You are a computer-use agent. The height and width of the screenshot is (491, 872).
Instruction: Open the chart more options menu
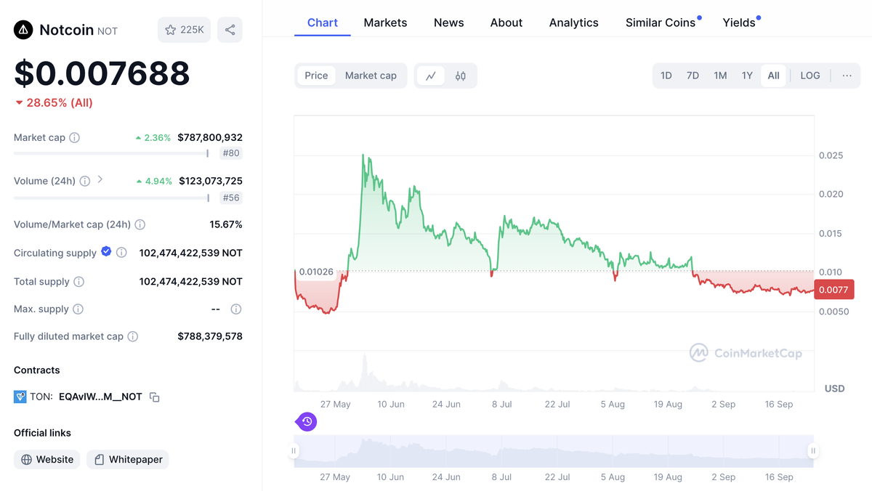point(847,76)
